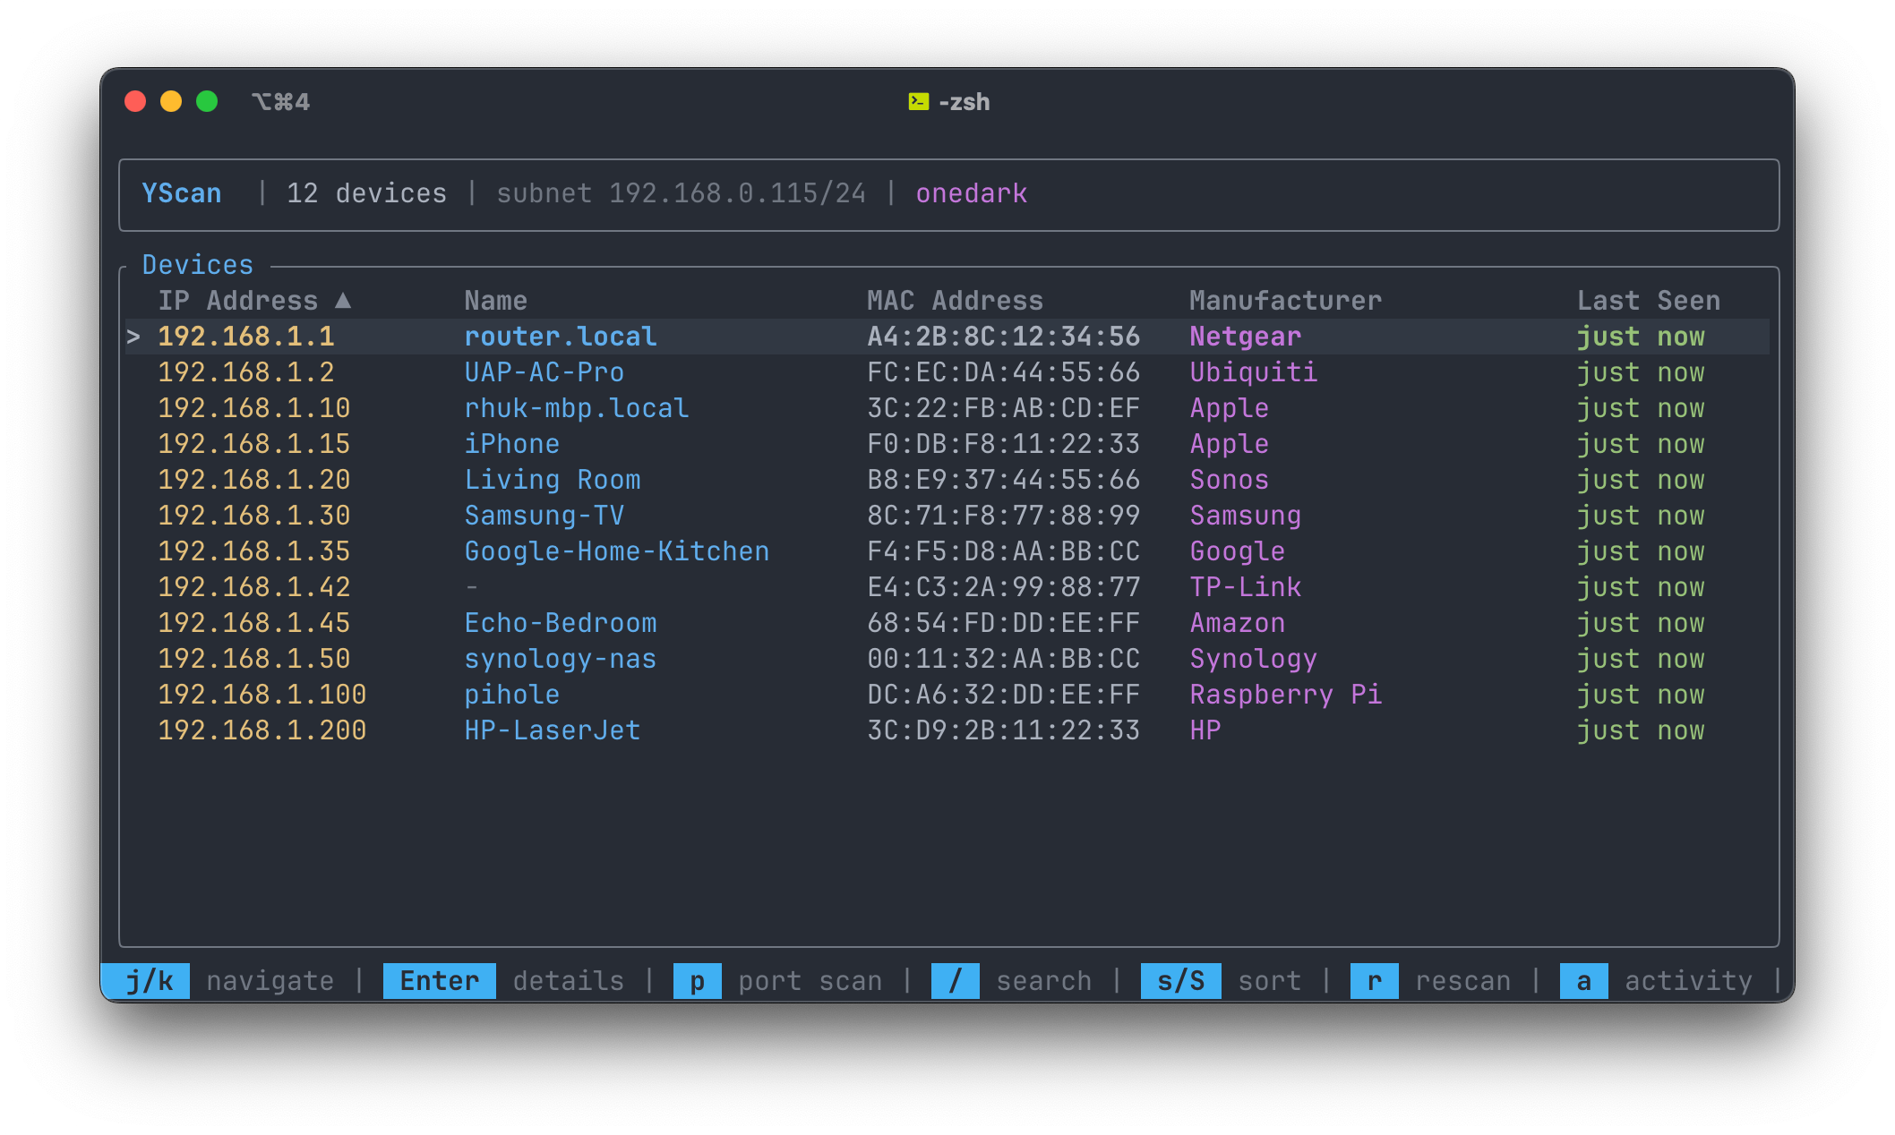
Task: Click the YScan app title
Action: pyautogui.click(x=182, y=193)
